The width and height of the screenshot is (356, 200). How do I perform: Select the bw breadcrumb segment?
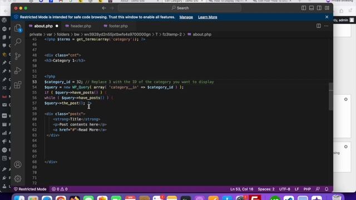(77, 34)
